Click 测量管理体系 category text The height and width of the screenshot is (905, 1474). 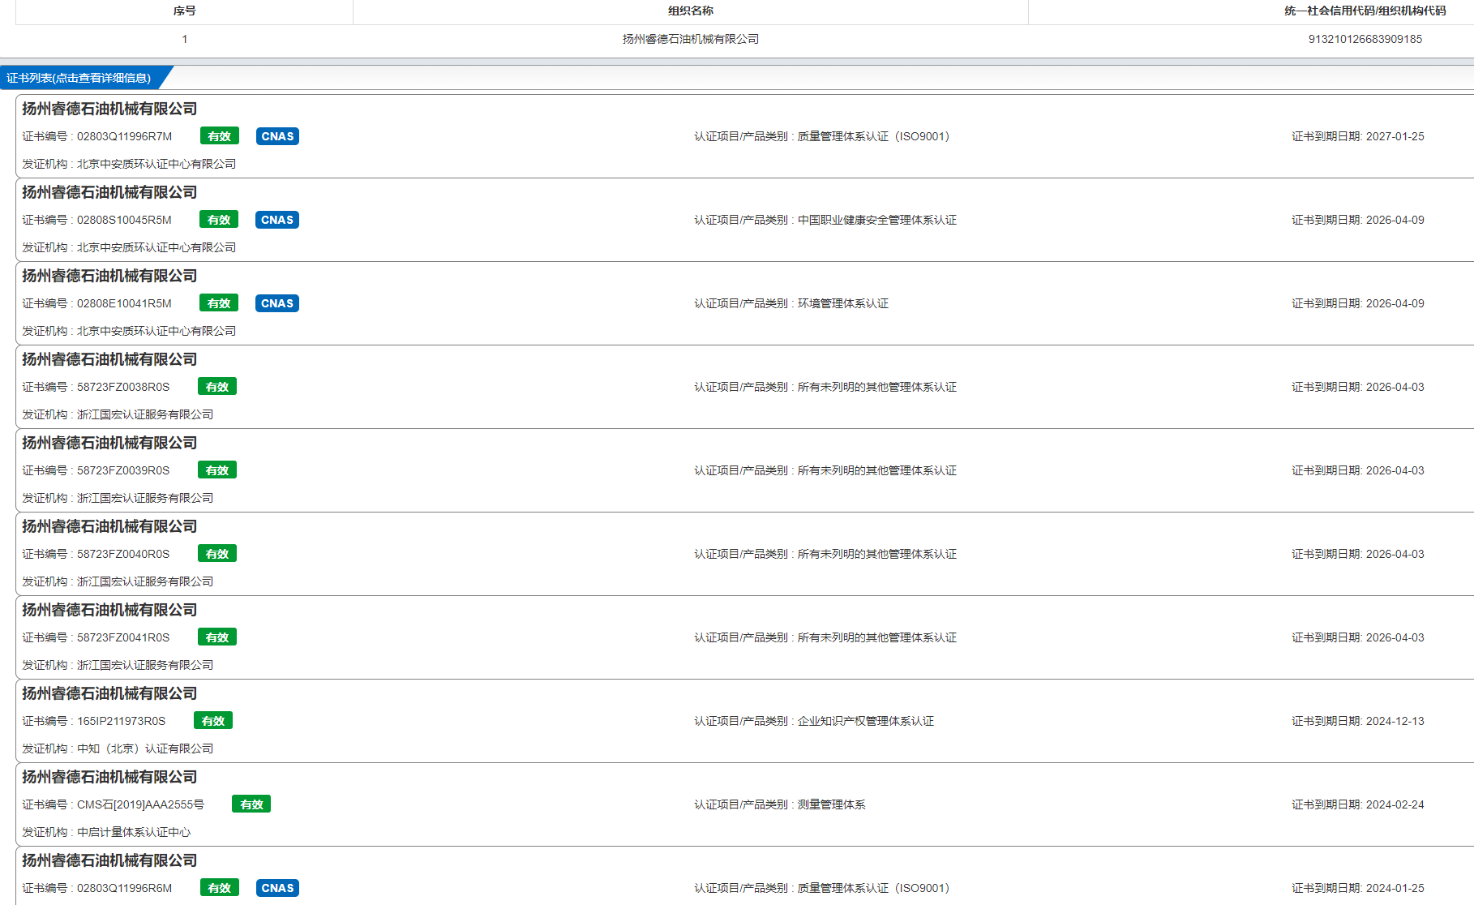[x=832, y=804]
